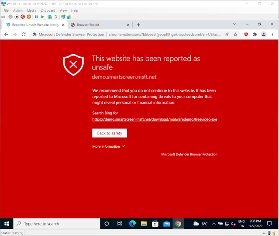The height and width of the screenshot is (236, 279).
Task: Bookmark this page with the star
Action: [235, 35]
